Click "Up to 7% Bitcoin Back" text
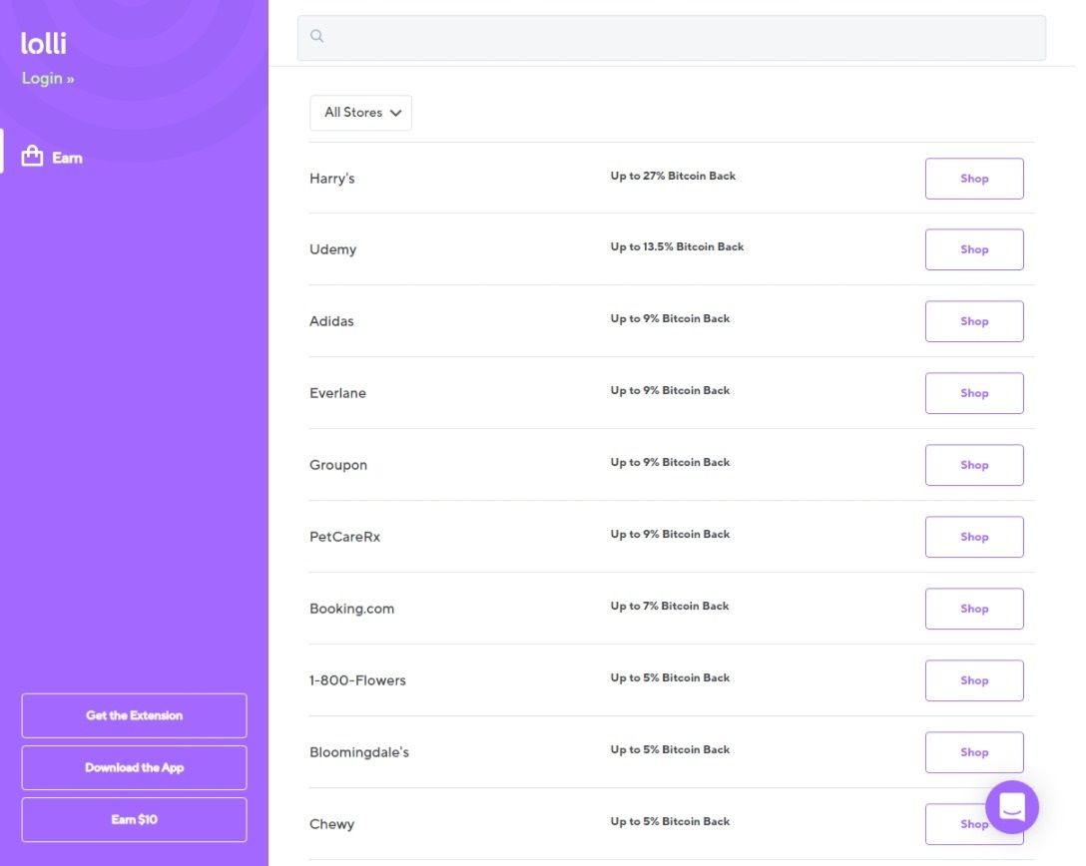The image size is (1086, 866). pos(669,606)
